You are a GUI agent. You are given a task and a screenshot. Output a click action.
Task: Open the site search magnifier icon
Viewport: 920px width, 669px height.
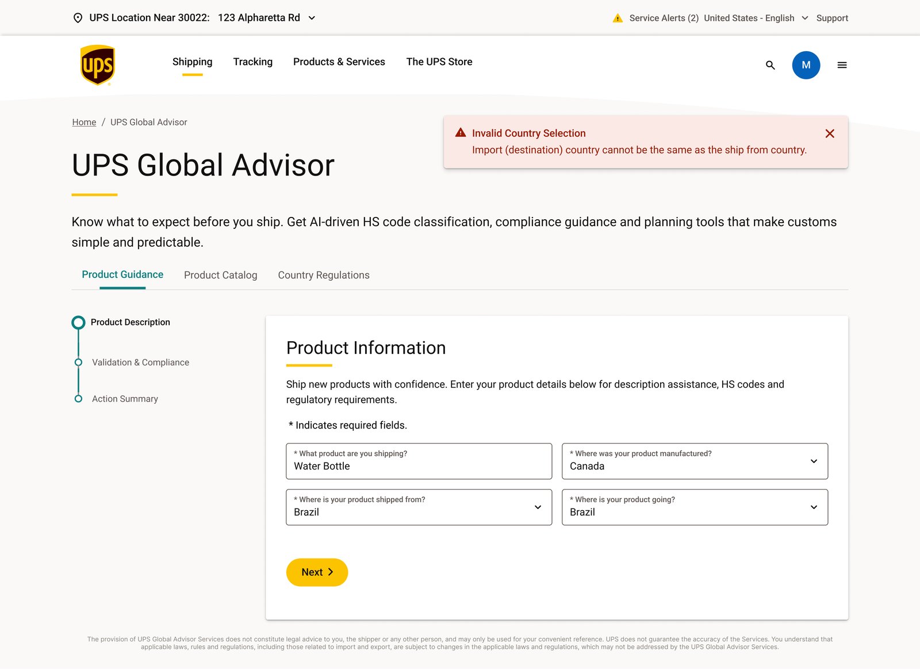(x=770, y=66)
